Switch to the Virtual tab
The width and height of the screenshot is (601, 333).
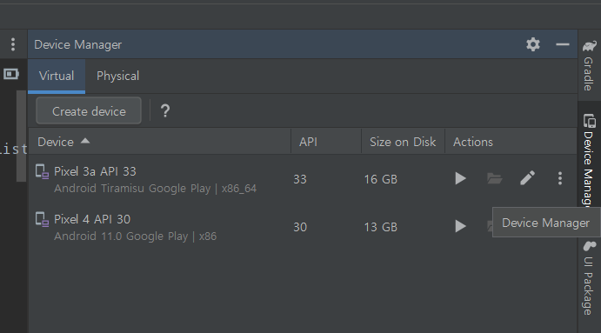(x=57, y=76)
